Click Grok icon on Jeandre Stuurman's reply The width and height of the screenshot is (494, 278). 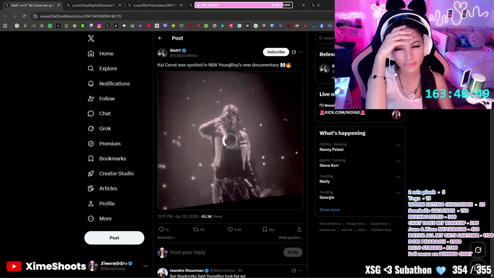click(294, 271)
